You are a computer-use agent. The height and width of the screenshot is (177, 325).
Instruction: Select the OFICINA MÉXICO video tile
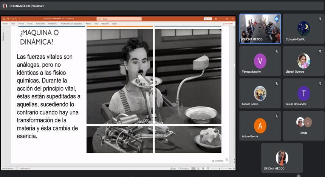[260, 29]
